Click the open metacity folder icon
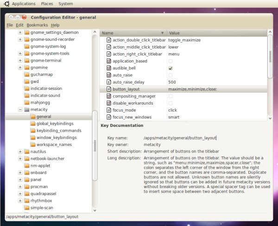 coord(27,110)
